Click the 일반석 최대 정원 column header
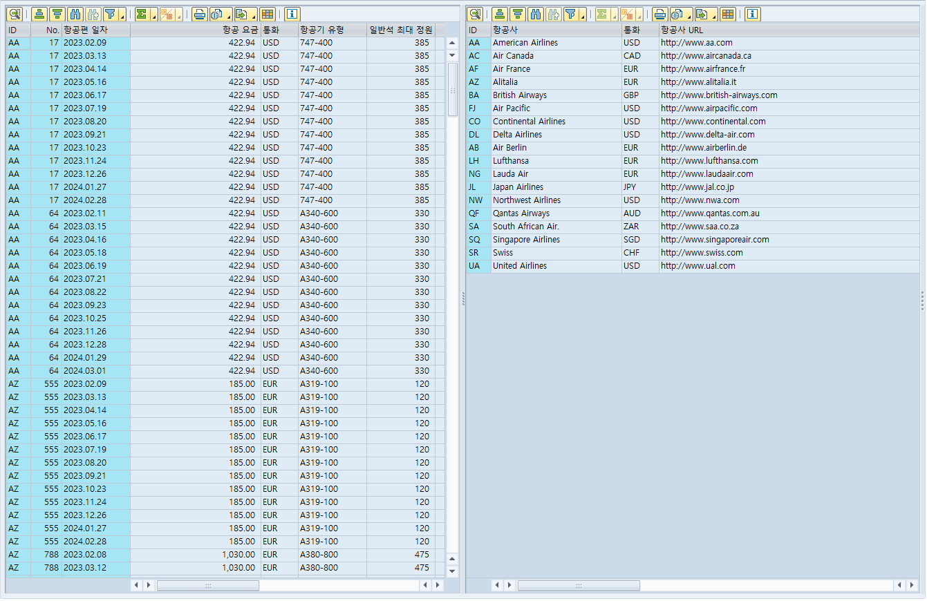 pos(401,30)
